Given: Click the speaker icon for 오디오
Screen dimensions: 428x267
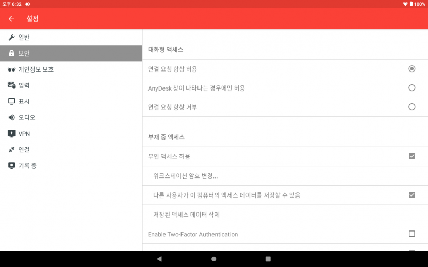Looking at the screenshot, I should (x=11, y=117).
